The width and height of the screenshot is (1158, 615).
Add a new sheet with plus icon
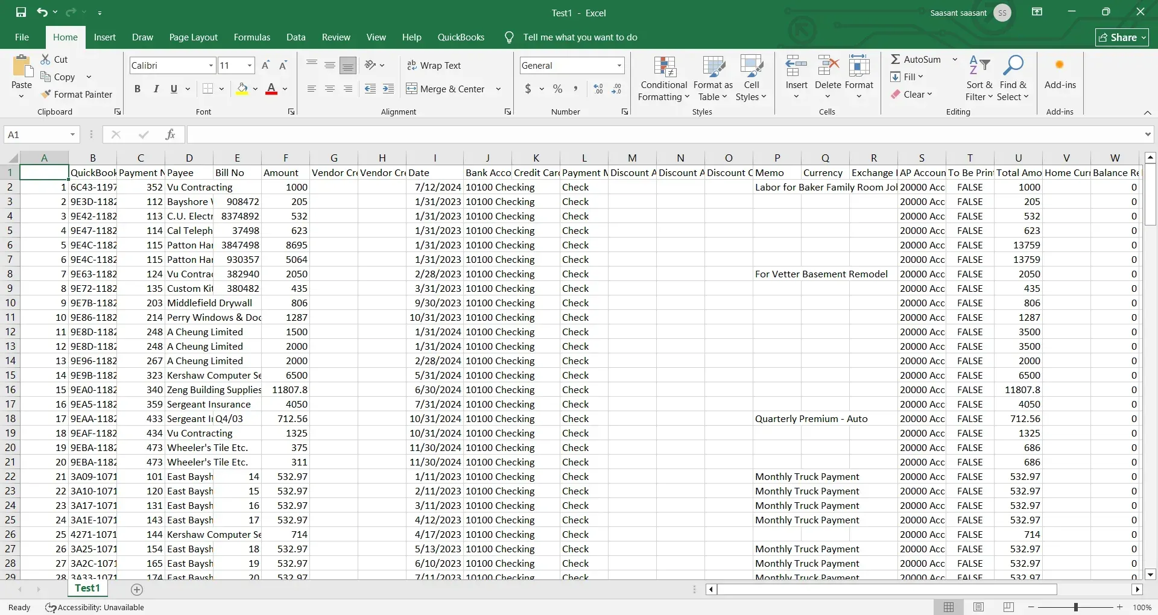(137, 590)
